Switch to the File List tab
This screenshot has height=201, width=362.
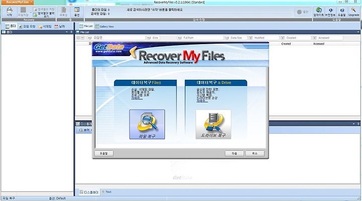(86, 26)
